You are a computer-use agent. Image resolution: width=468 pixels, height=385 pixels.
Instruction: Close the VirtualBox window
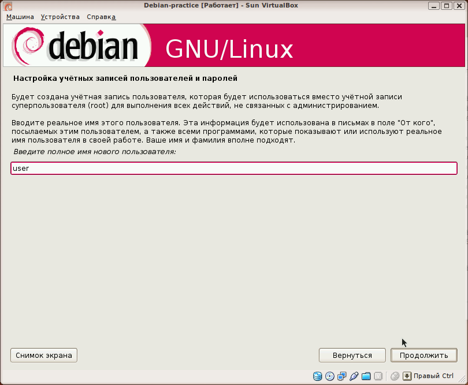[459, 6]
